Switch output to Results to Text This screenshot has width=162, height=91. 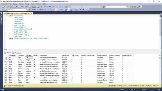[x=66, y=10]
